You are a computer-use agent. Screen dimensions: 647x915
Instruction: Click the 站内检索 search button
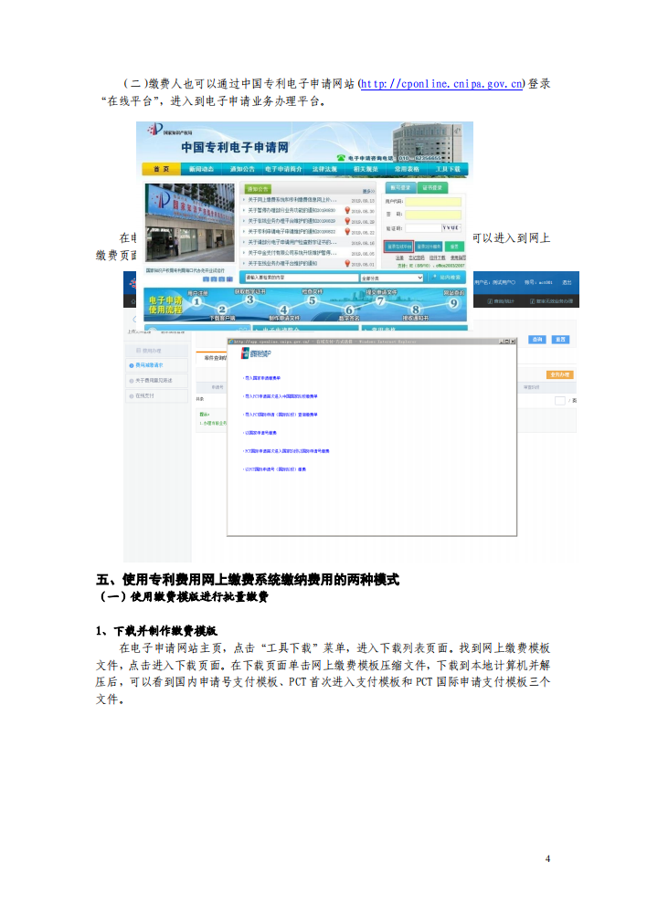point(446,278)
